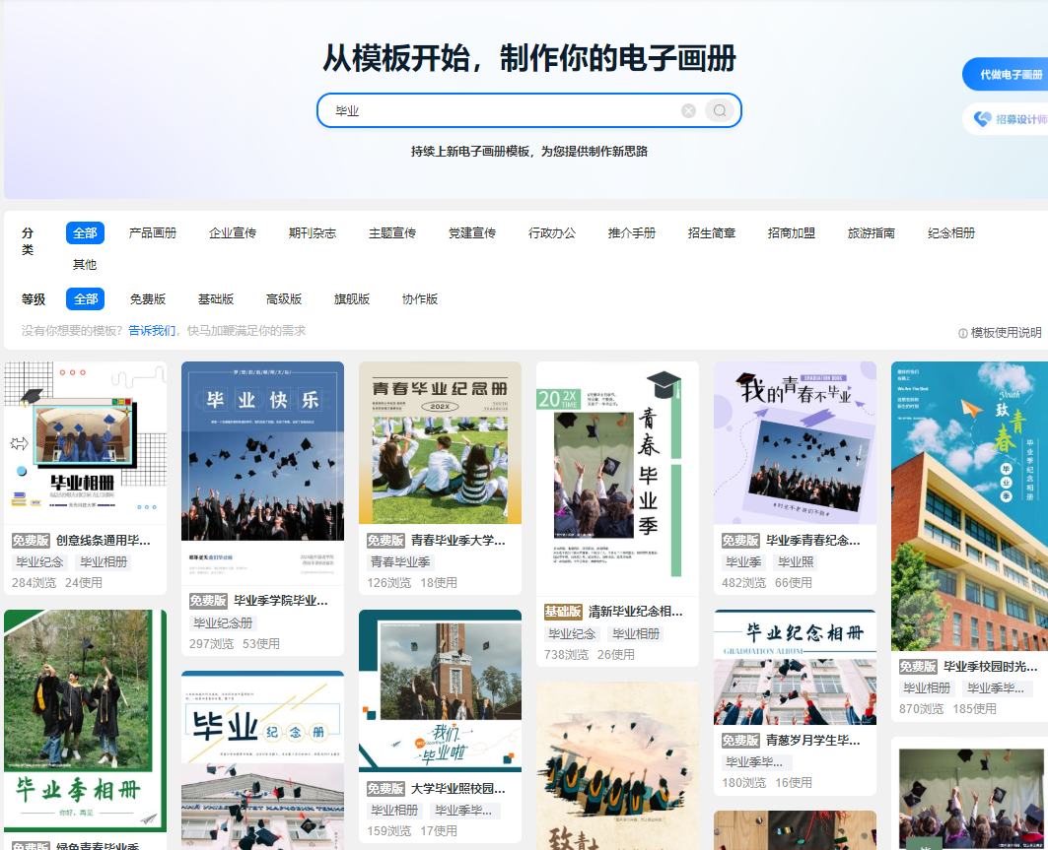Select the 其他 category

tap(85, 264)
